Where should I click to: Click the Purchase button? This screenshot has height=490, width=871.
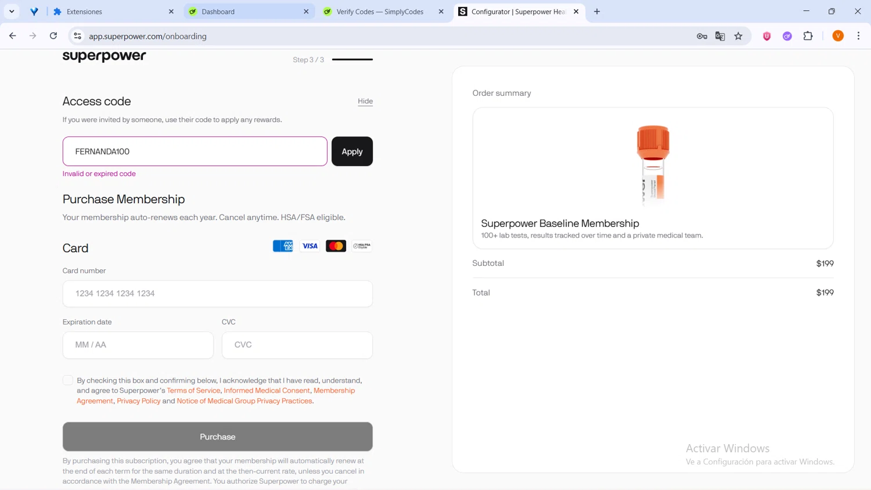coord(218,437)
